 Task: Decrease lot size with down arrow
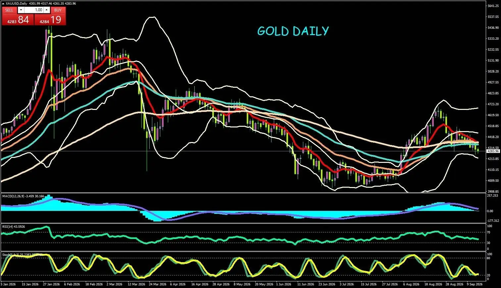[x=21, y=10]
